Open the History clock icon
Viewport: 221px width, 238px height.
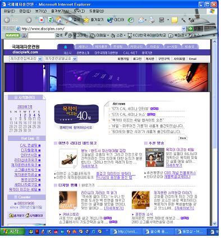[131, 20]
